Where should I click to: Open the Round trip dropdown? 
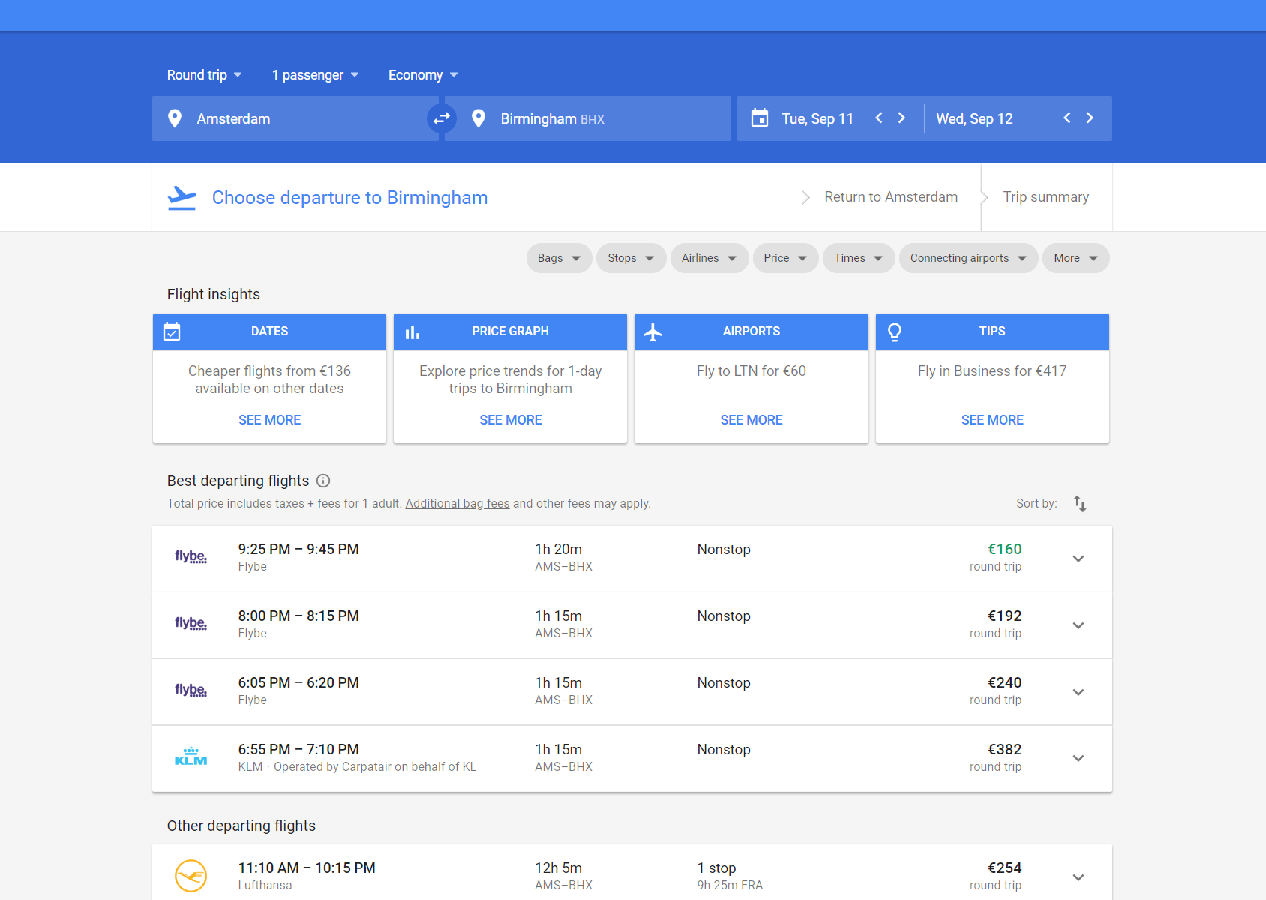pos(204,75)
